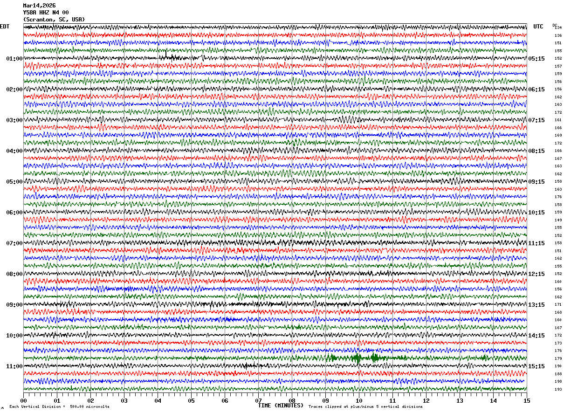564x413 pixels.
Task: Click the DC offset value '188'
Action: click(558, 374)
